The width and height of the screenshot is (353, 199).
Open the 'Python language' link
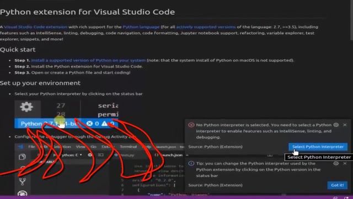coord(141,27)
